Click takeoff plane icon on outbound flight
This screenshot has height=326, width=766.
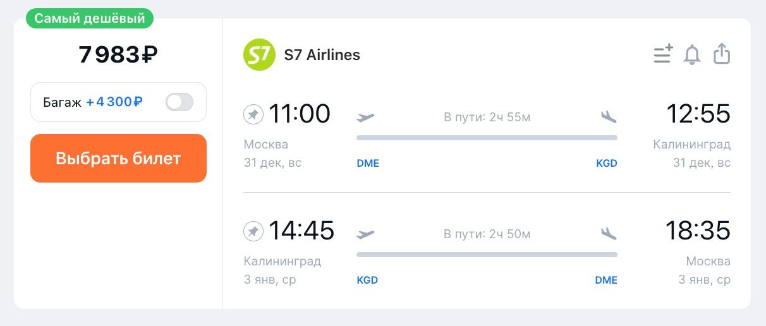click(x=365, y=117)
